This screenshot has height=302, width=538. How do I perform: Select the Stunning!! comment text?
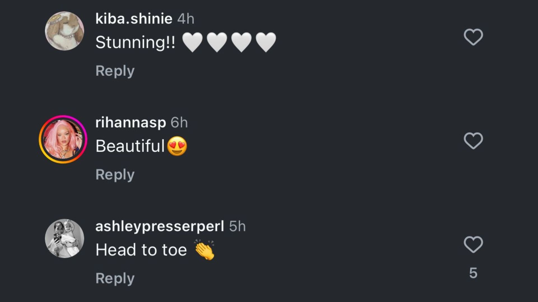(x=135, y=43)
